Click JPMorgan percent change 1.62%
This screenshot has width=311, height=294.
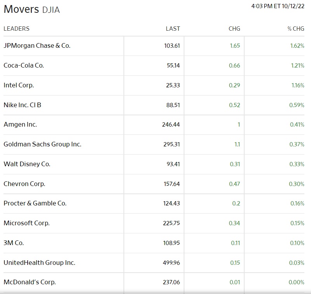pos(297,46)
